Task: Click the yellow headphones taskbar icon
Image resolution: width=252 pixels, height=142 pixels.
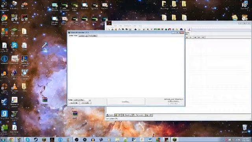Action: [93, 139]
